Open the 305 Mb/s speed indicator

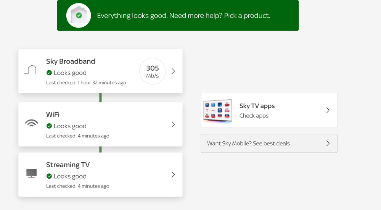pyautogui.click(x=152, y=71)
